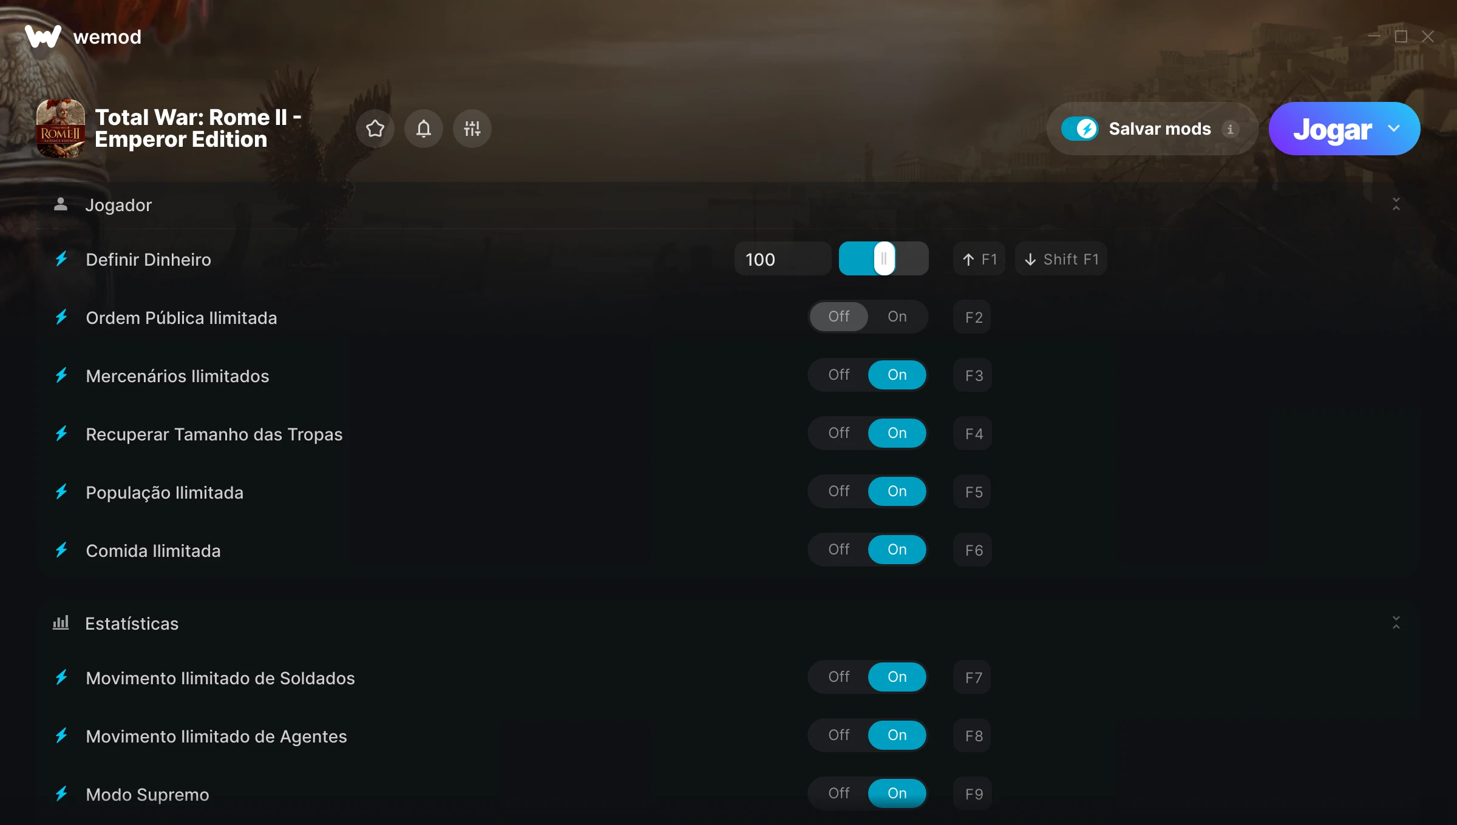Click the Definir Dinheiro value field

tap(783, 259)
